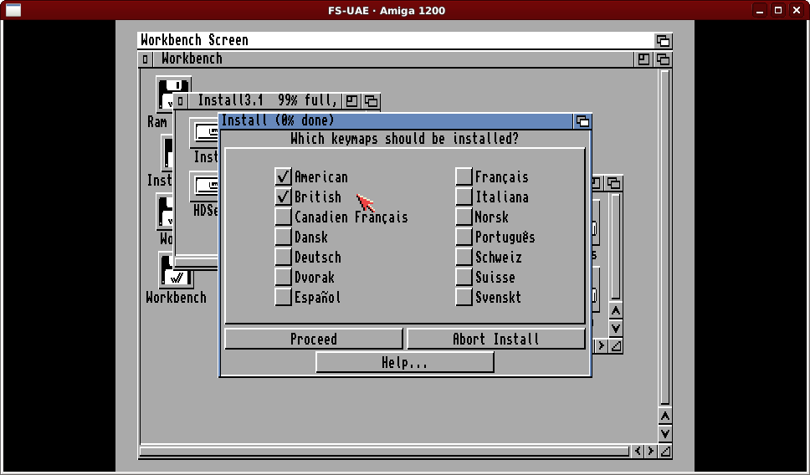Click the Install3.1 window depth gadget
Image resolution: width=810 pixels, height=475 pixels.
pos(371,101)
